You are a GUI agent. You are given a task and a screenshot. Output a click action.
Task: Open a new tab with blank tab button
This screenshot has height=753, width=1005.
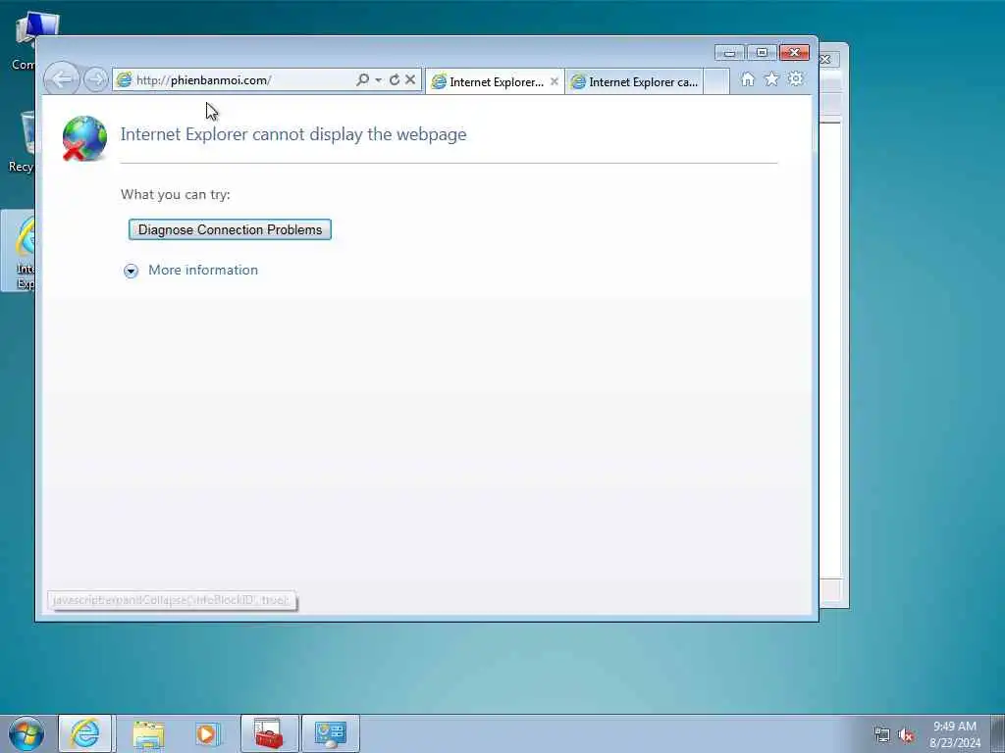tap(716, 82)
